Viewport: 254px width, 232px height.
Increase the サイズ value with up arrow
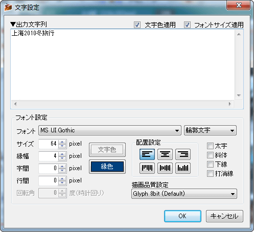tap(62, 142)
